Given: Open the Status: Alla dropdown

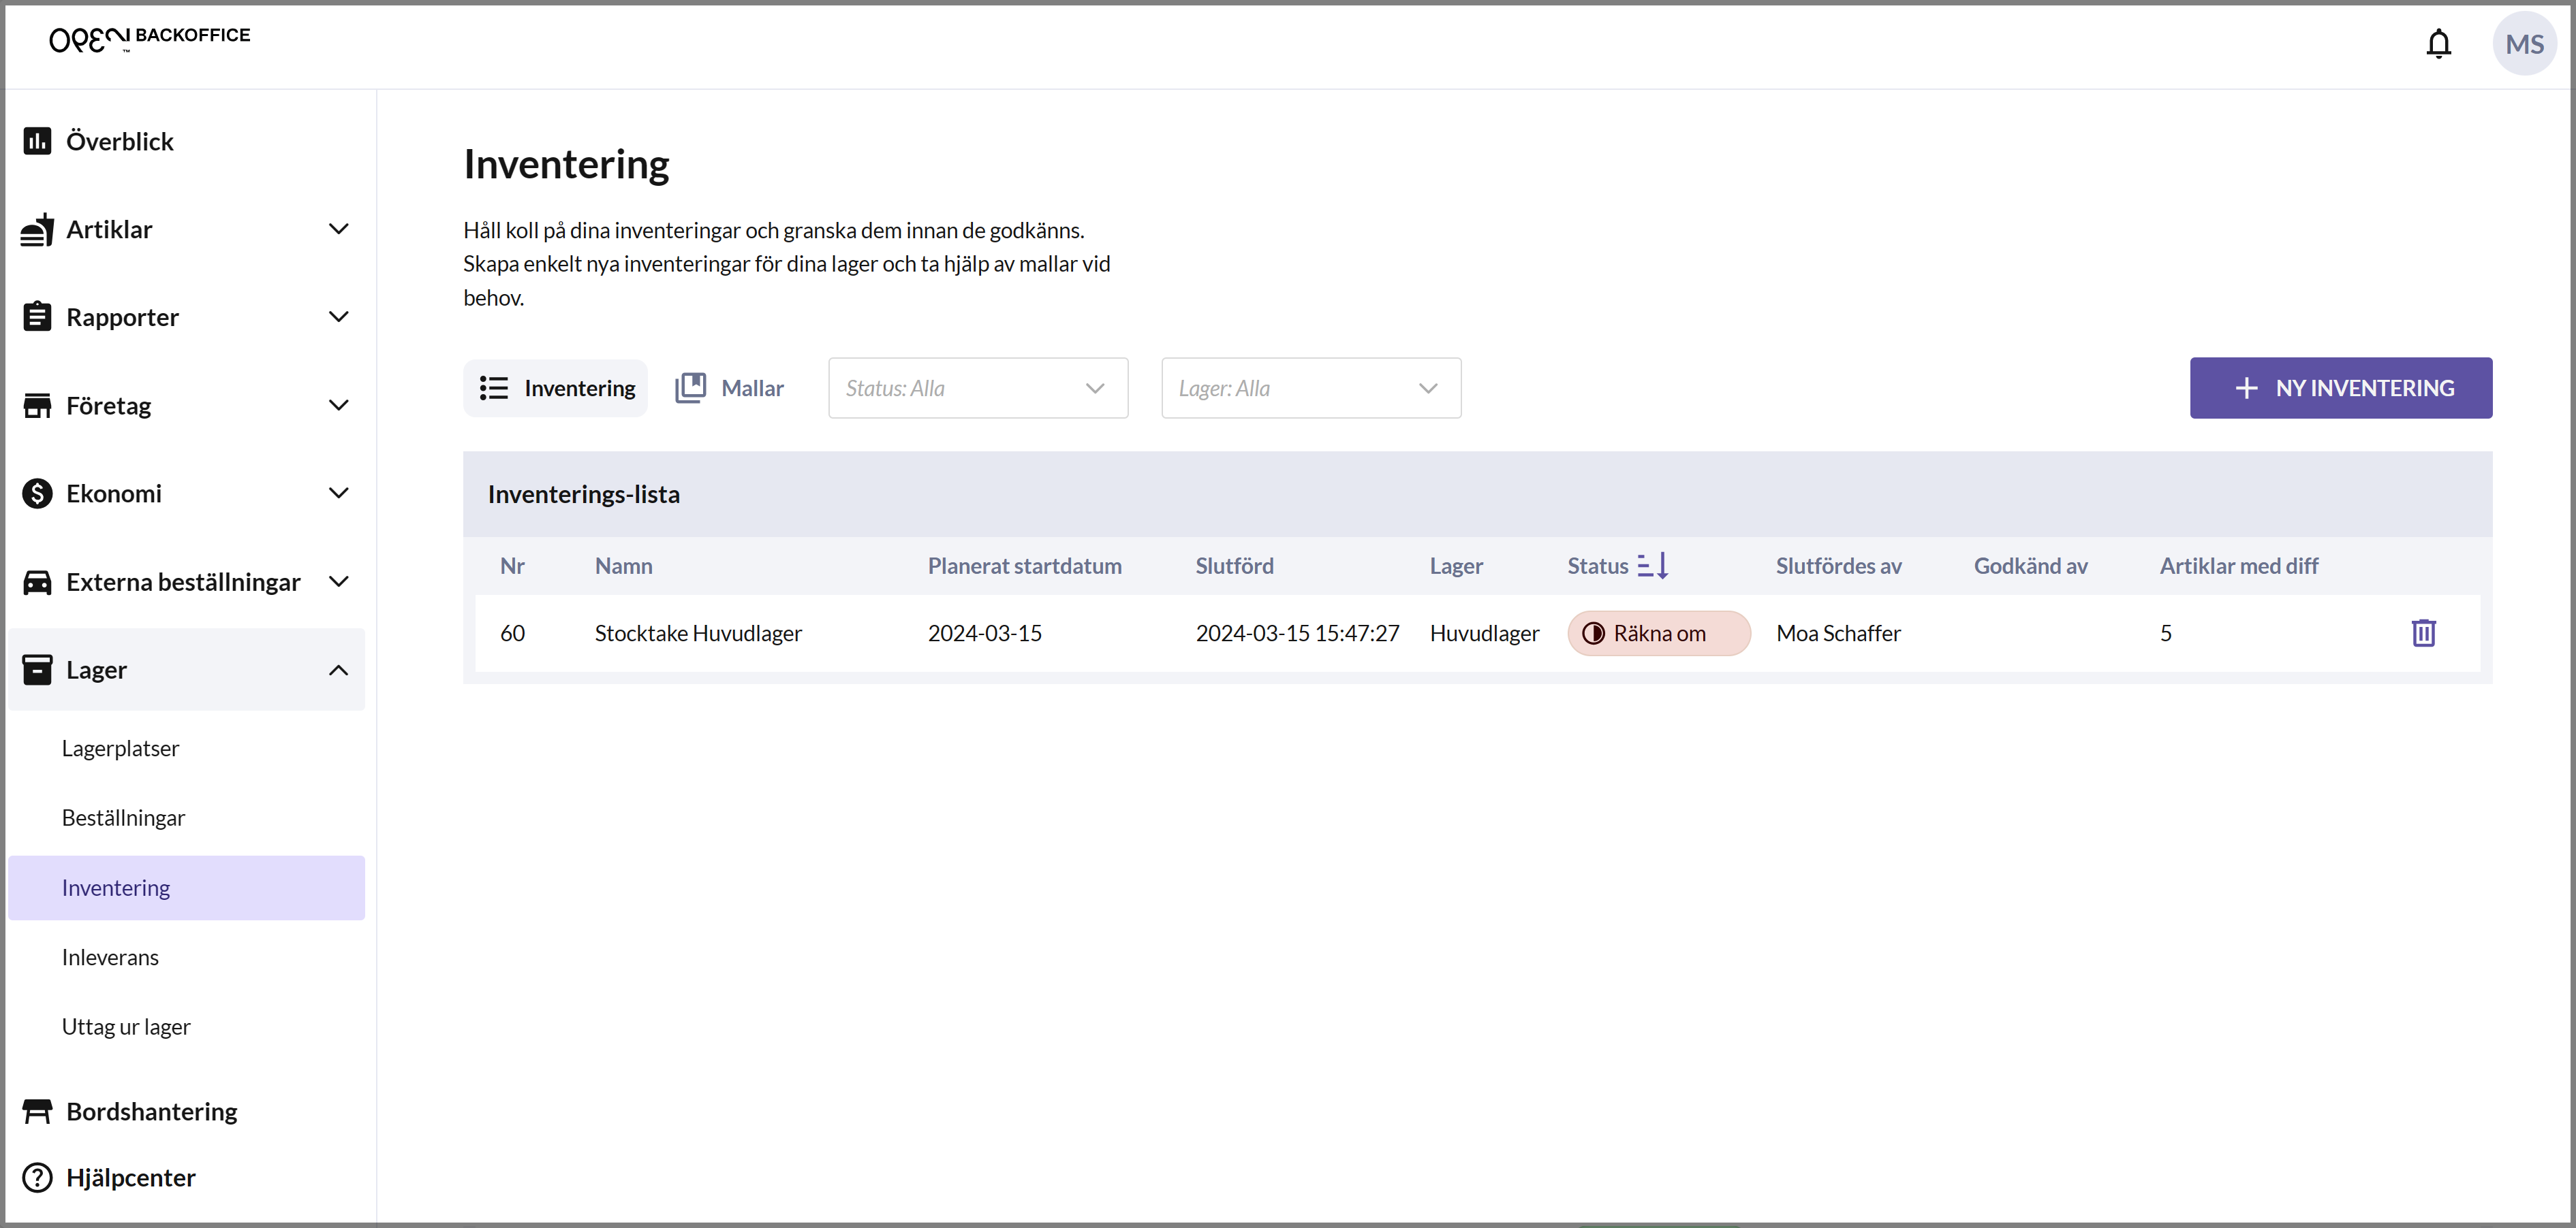Looking at the screenshot, I should [x=977, y=388].
